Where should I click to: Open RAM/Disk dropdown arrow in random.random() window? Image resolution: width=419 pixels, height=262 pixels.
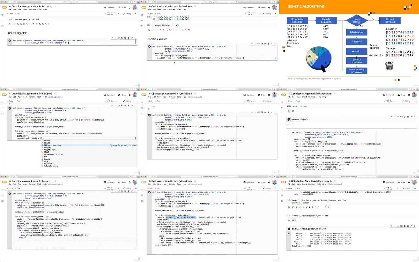[398, 101]
